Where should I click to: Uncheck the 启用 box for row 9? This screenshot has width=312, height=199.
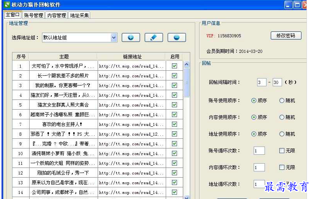[175, 144]
